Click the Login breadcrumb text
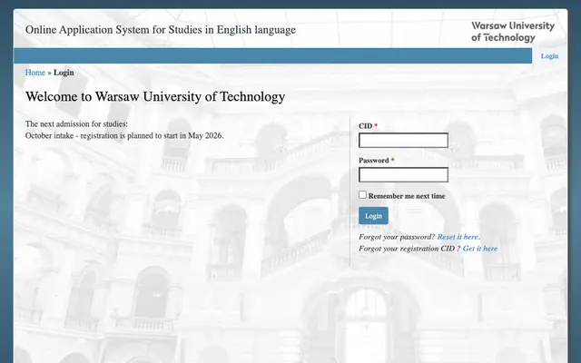 pos(64,73)
